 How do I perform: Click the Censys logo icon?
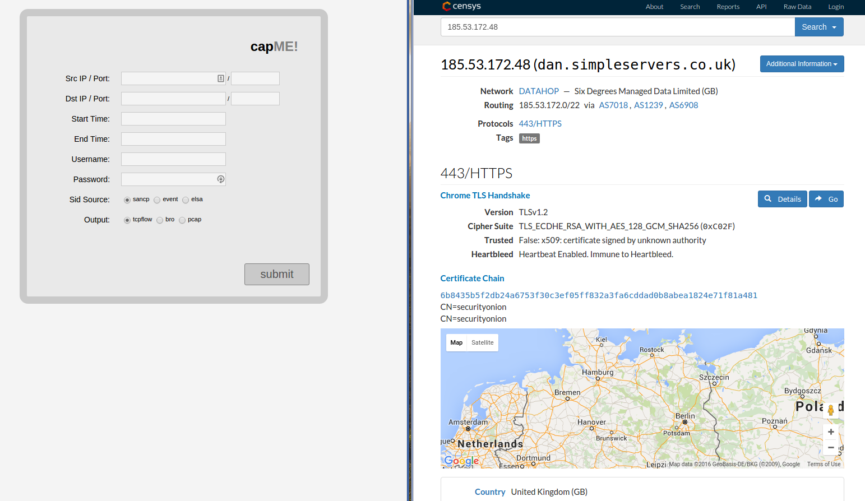(446, 6)
